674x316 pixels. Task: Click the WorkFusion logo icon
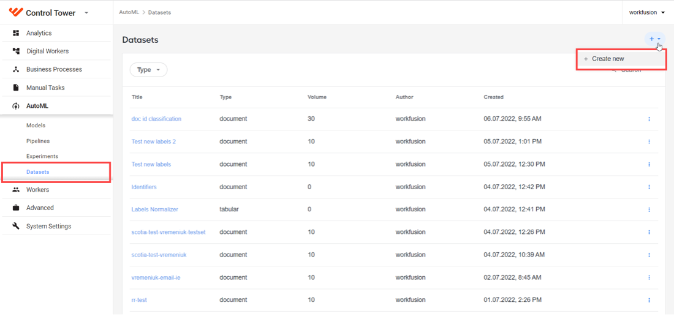(x=16, y=12)
